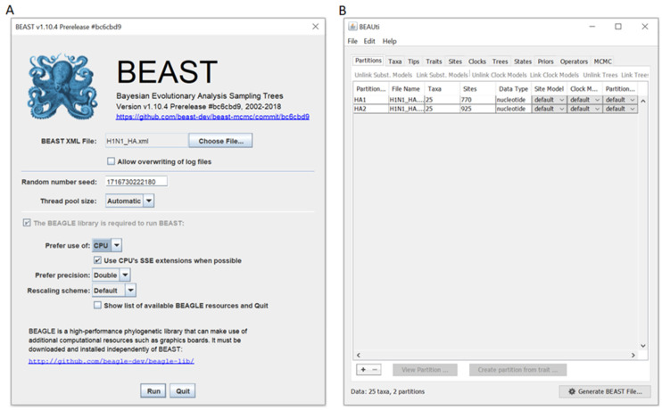Click the Random number seed field
Image resolution: width=662 pixels, height=410 pixels.
pos(136,181)
